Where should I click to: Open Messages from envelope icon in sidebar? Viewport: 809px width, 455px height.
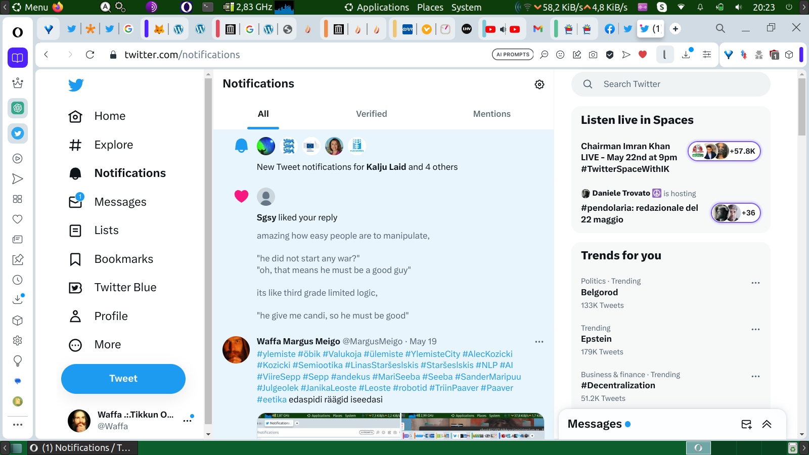[75, 202]
